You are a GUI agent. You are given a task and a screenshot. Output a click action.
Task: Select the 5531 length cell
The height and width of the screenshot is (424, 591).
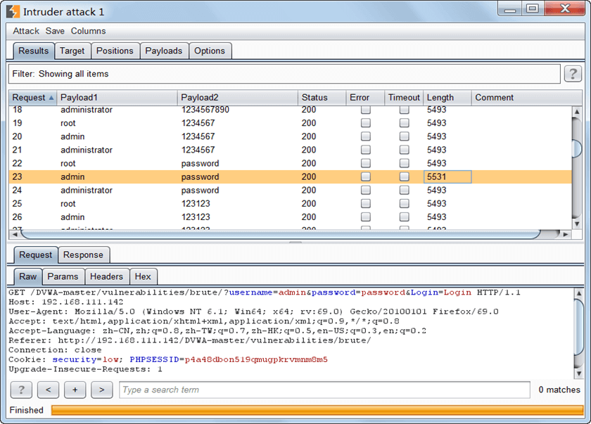point(447,176)
